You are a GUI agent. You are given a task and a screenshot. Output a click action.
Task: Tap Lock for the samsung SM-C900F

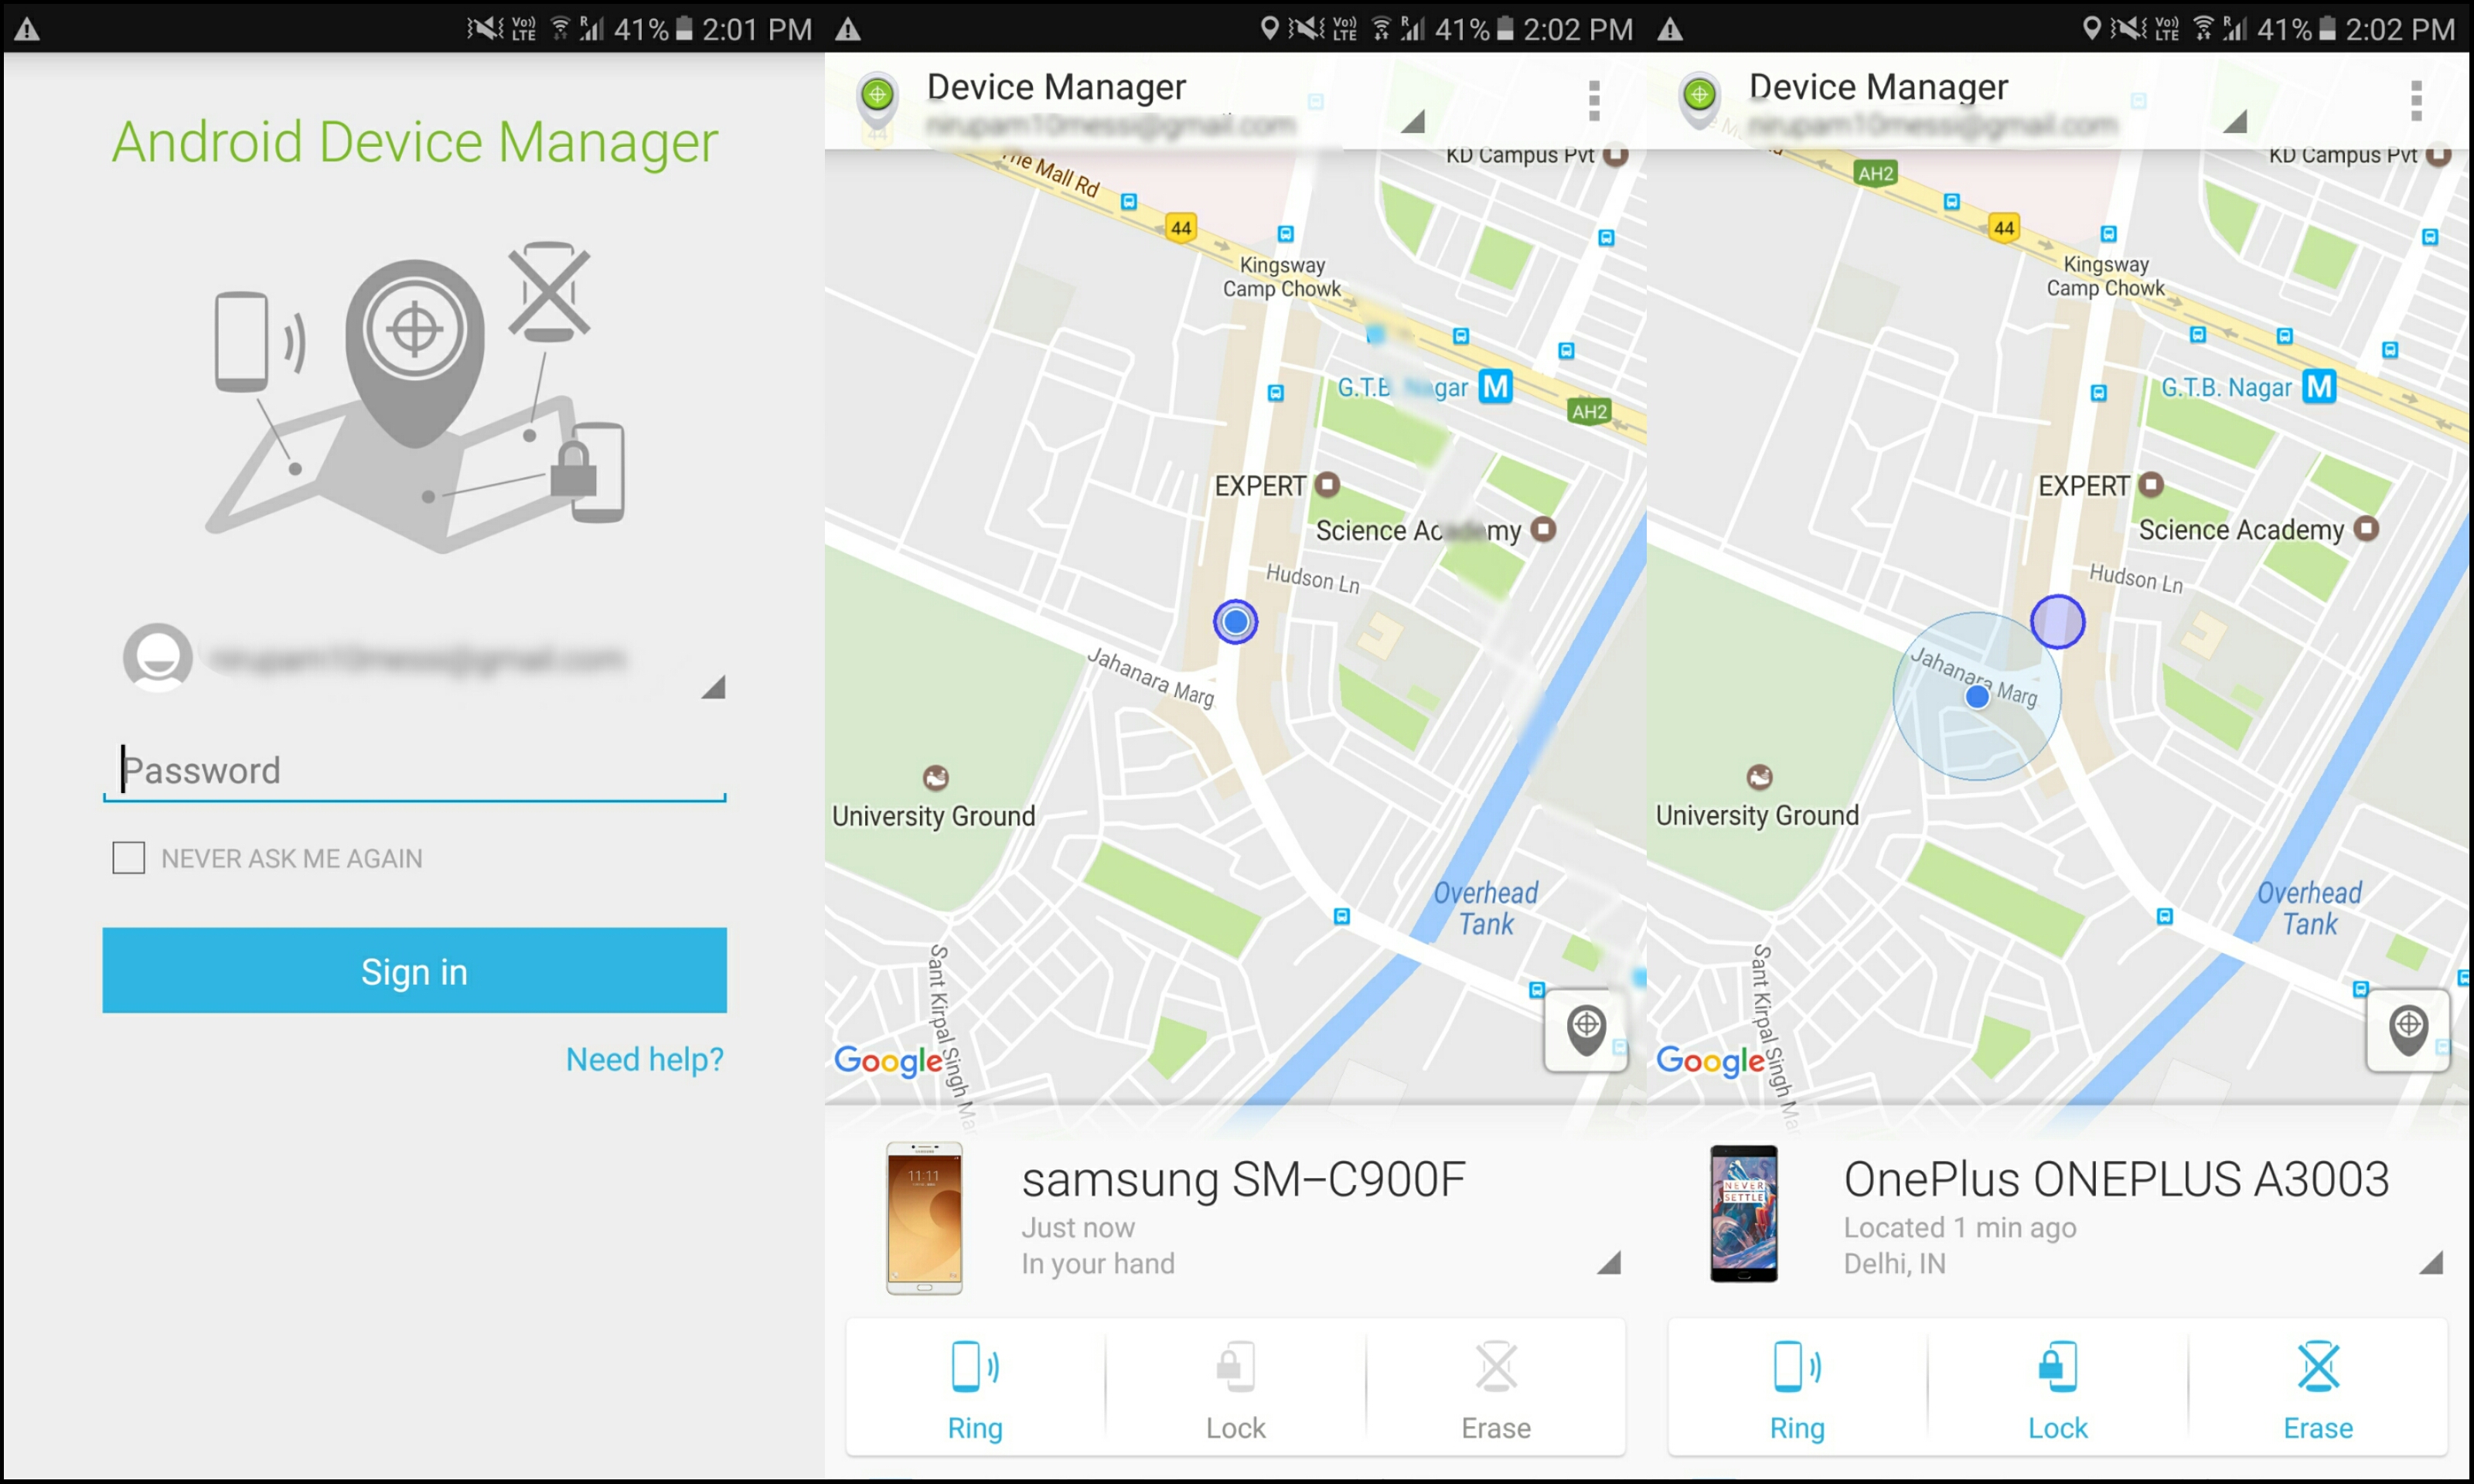[1235, 1390]
